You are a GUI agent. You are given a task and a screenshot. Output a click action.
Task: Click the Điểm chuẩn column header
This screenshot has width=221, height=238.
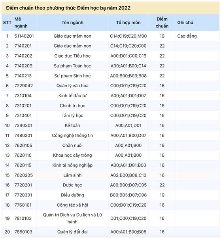pos(162,23)
